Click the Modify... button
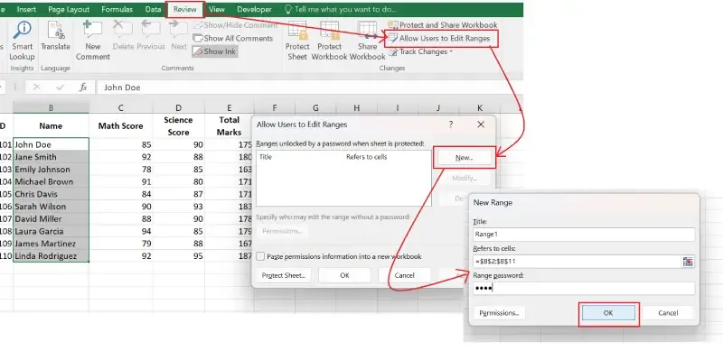 (464, 178)
